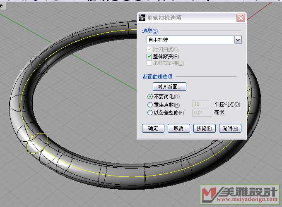This screenshot has width=282, height=207.
Task: Click the 个控制点(O) label
Action: (x=227, y=105)
